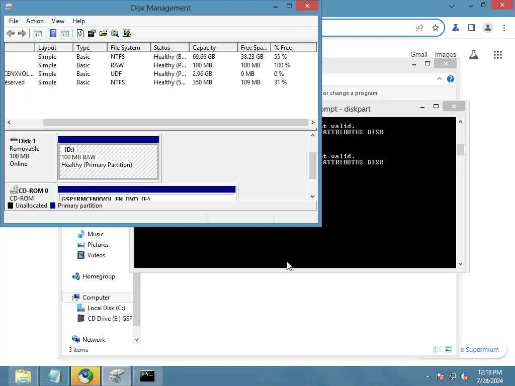Select the UDF 2.96 GB volume row
This screenshot has width=515, height=386.
tap(160, 74)
